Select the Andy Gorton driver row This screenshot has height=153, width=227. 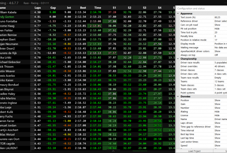click(x=15, y=17)
